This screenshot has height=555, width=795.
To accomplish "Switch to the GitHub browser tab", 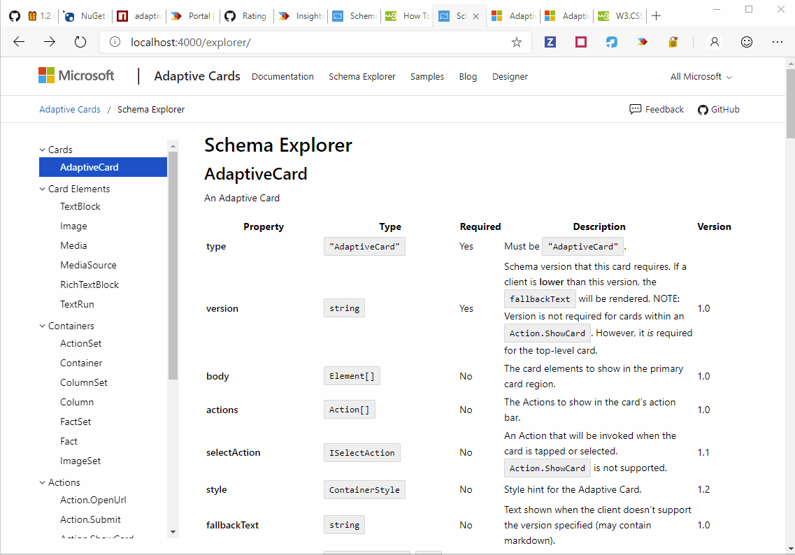I will pos(15,16).
